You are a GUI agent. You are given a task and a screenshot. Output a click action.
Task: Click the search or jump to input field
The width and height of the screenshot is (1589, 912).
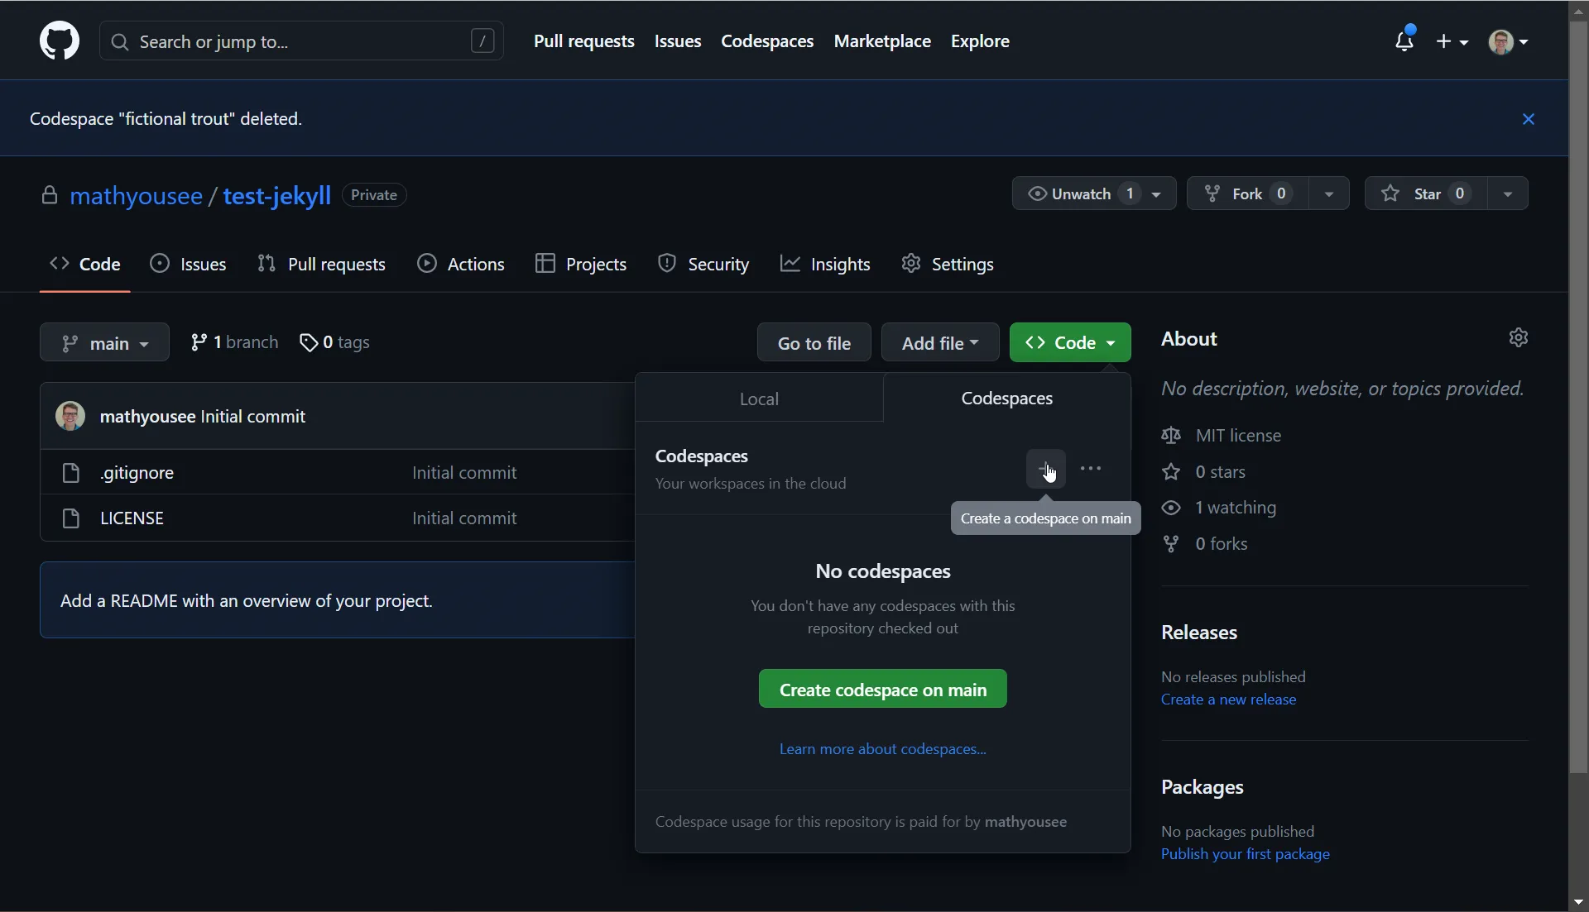pyautogui.click(x=301, y=42)
